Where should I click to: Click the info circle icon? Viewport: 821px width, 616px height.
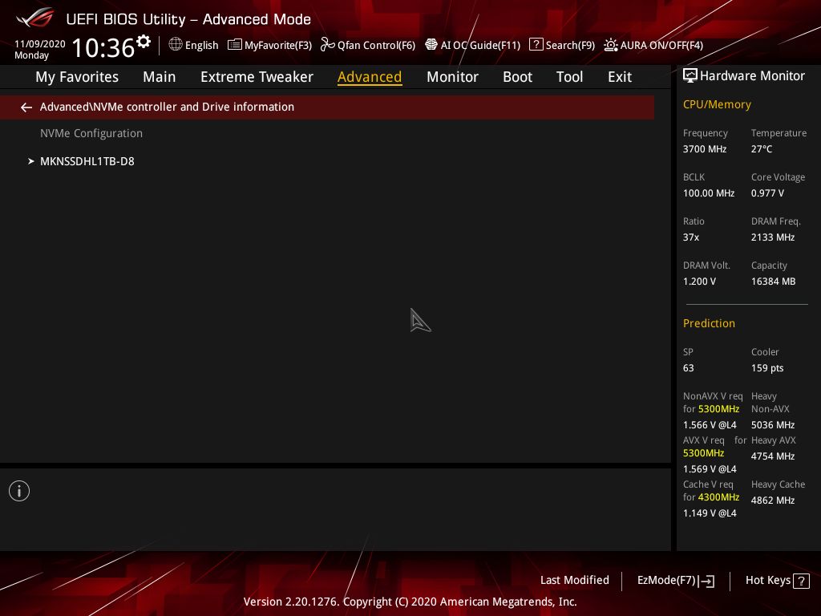19,491
